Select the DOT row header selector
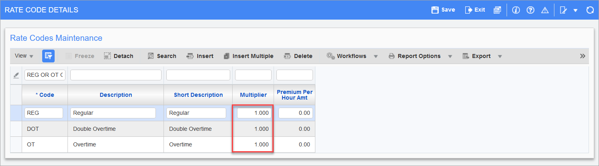The image size is (599, 166). (16, 129)
